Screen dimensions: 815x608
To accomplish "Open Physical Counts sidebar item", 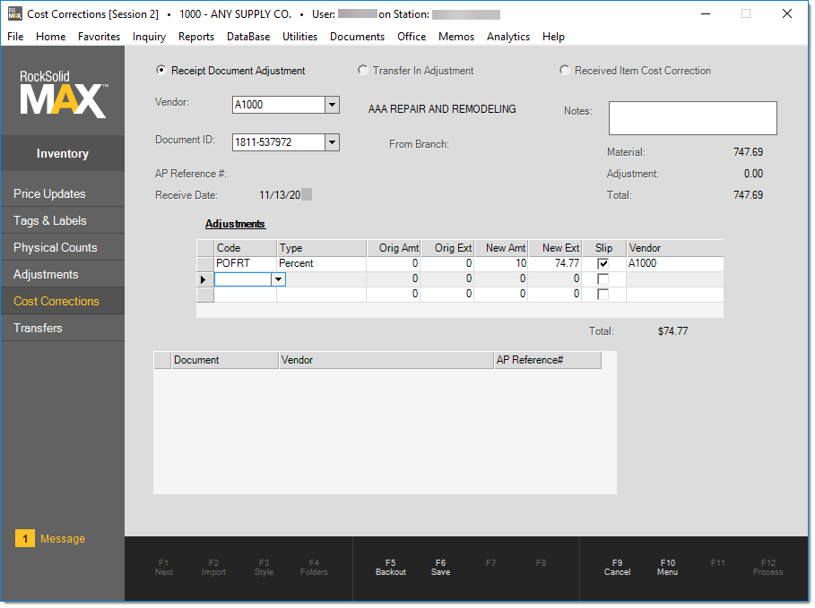I will point(63,248).
